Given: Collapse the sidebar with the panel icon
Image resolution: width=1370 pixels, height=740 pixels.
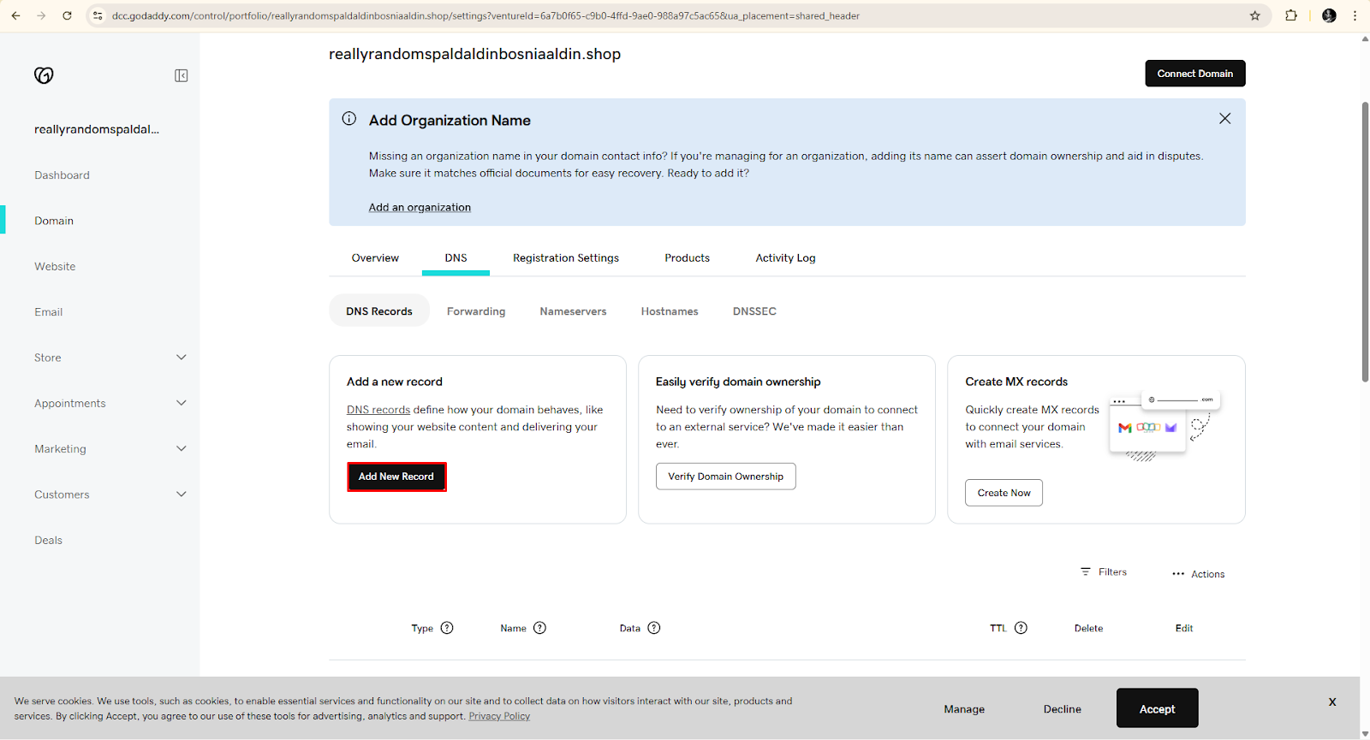Looking at the screenshot, I should coord(182,75).
